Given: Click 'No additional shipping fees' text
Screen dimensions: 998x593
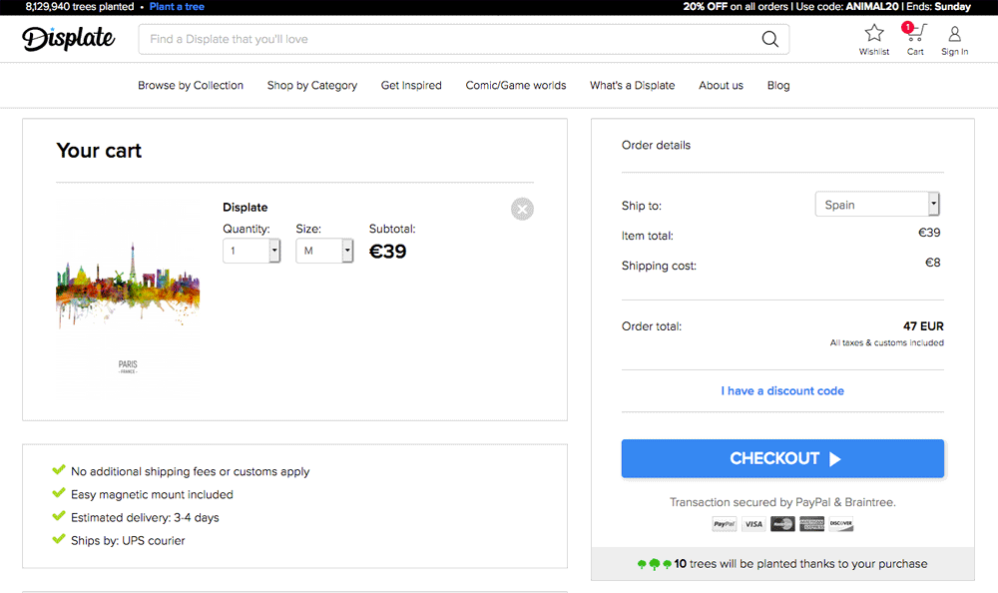Looking at the screenshot, I should tap(191, 472).
